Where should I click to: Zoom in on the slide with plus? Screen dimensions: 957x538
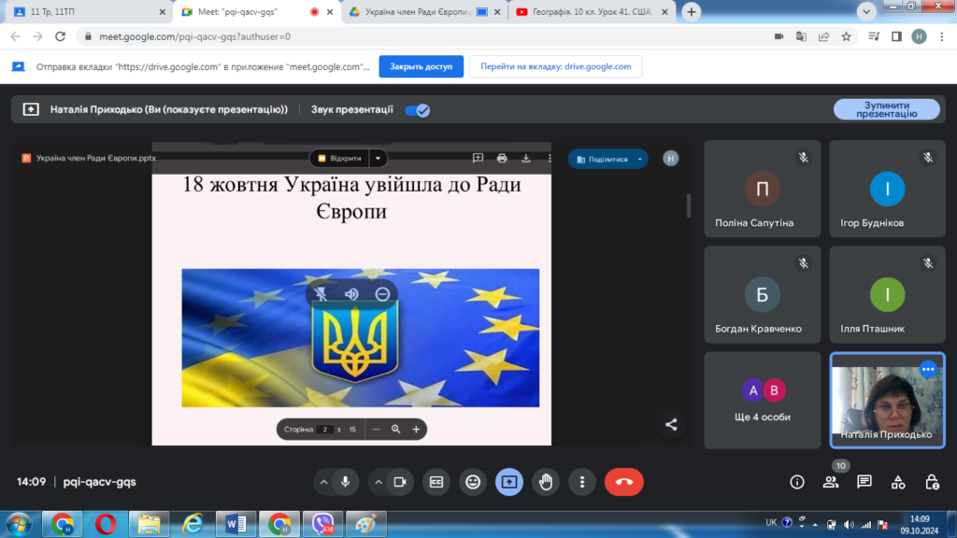pyautogui.click(x=416, y=430)
